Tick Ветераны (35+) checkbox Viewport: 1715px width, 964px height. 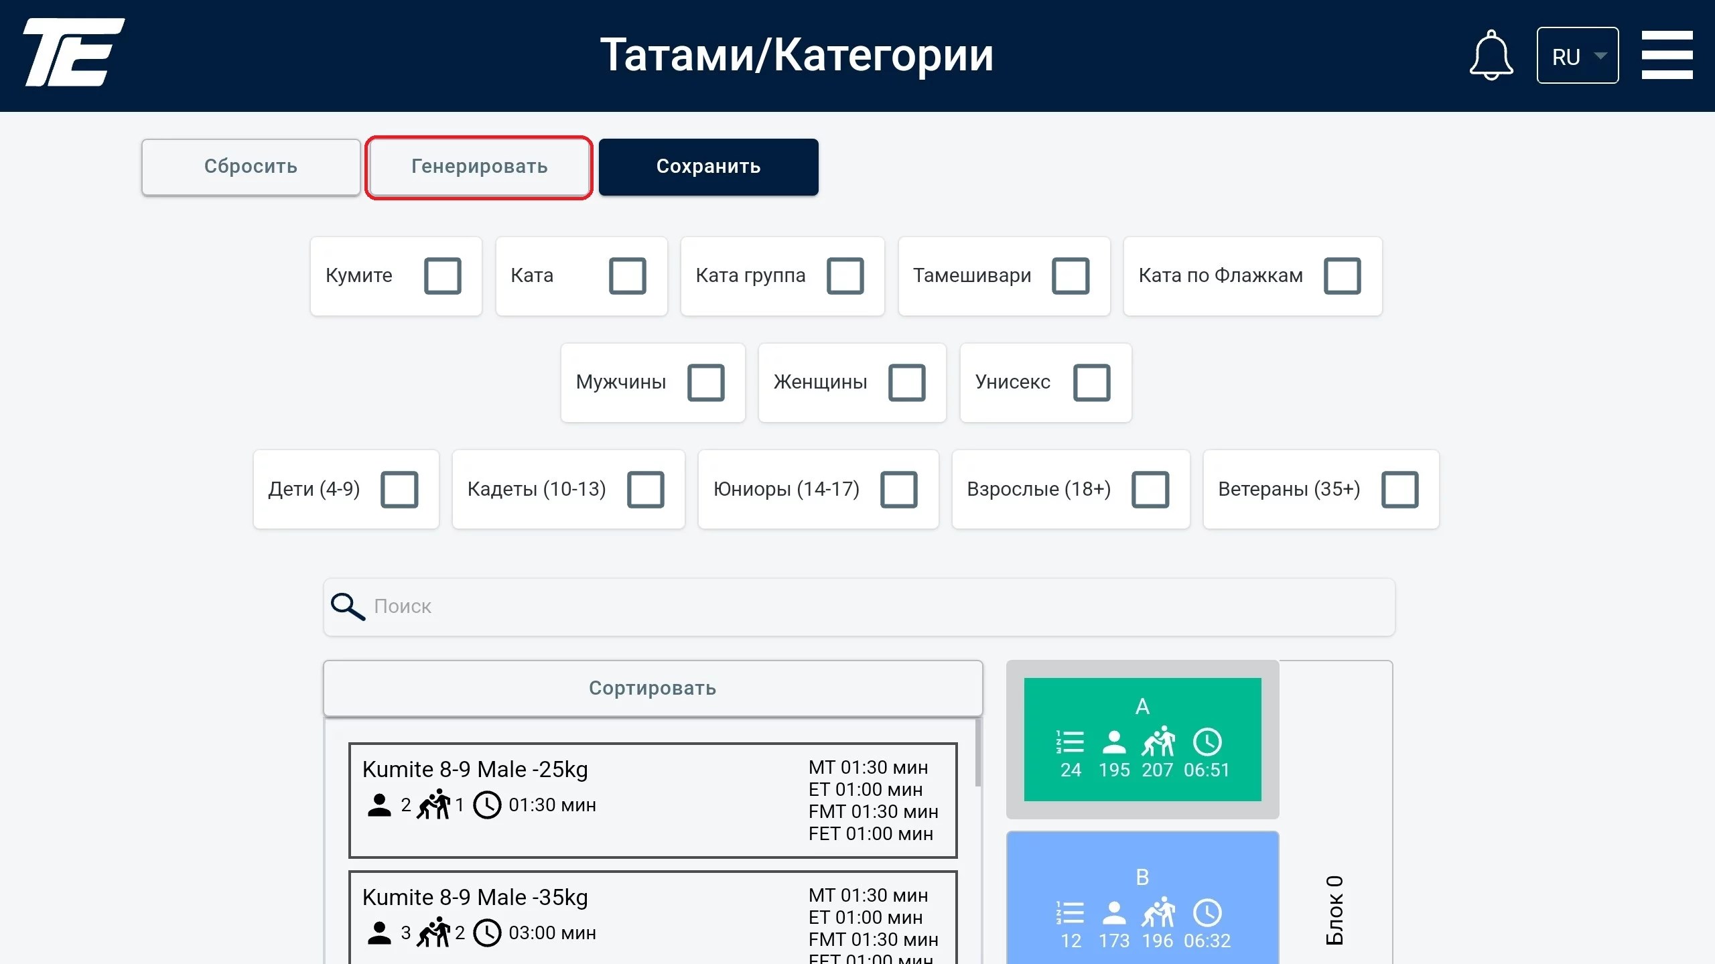click(x=1400, y=490)
